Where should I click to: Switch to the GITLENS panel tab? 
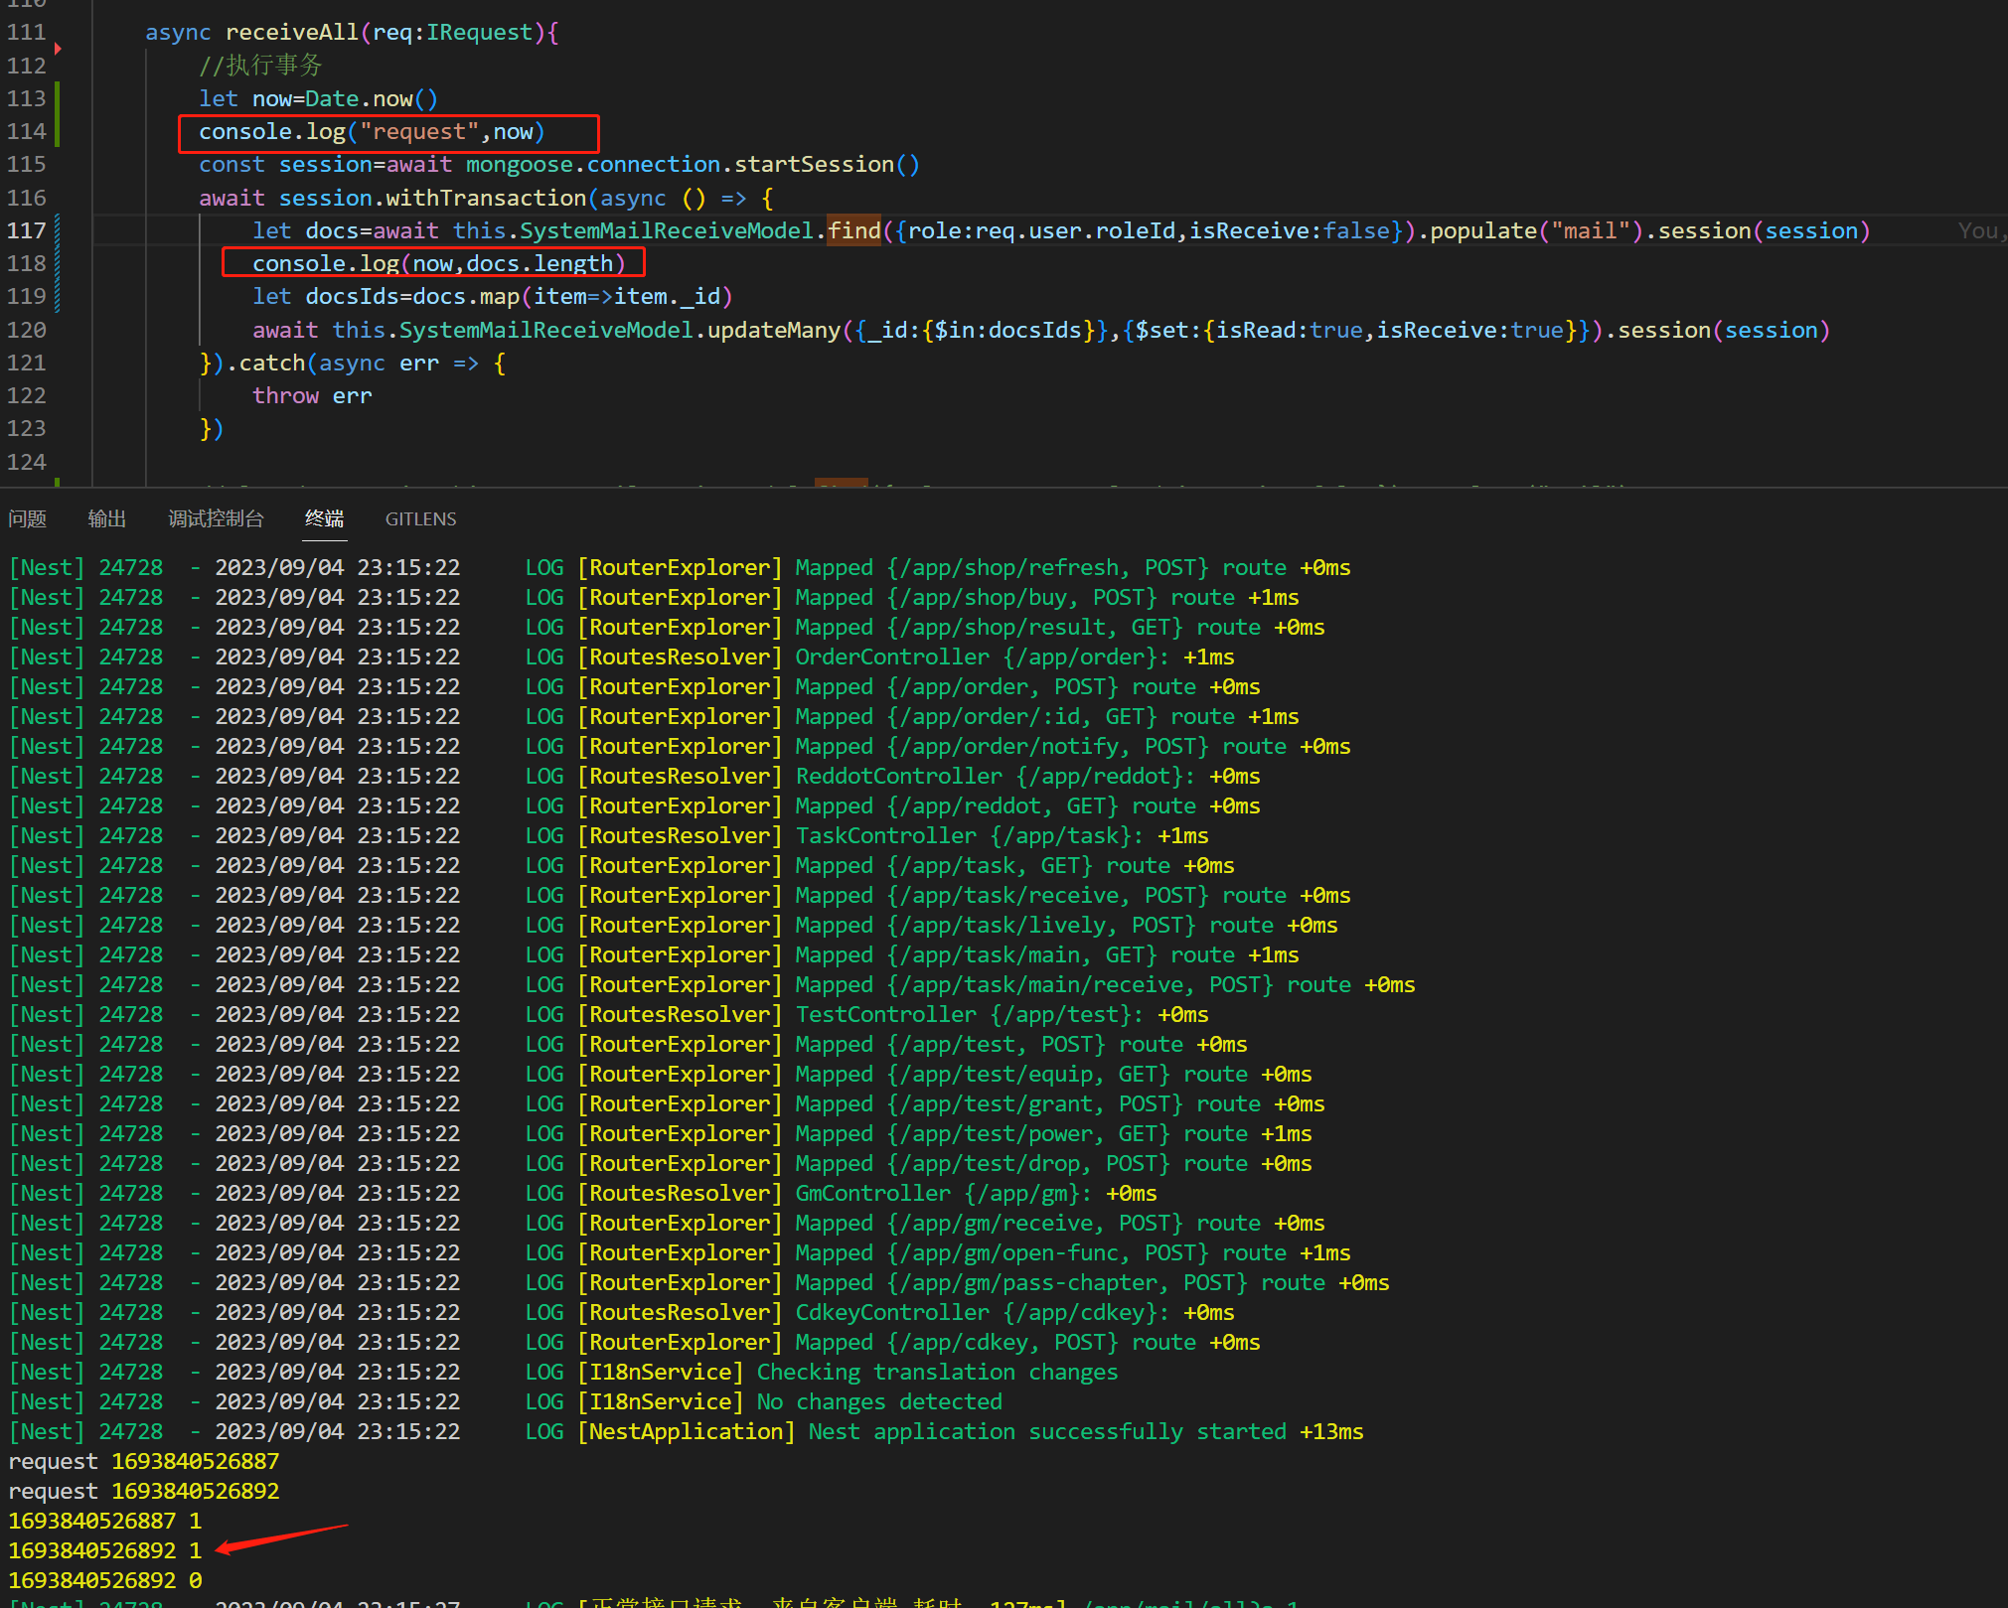(419, 518)
